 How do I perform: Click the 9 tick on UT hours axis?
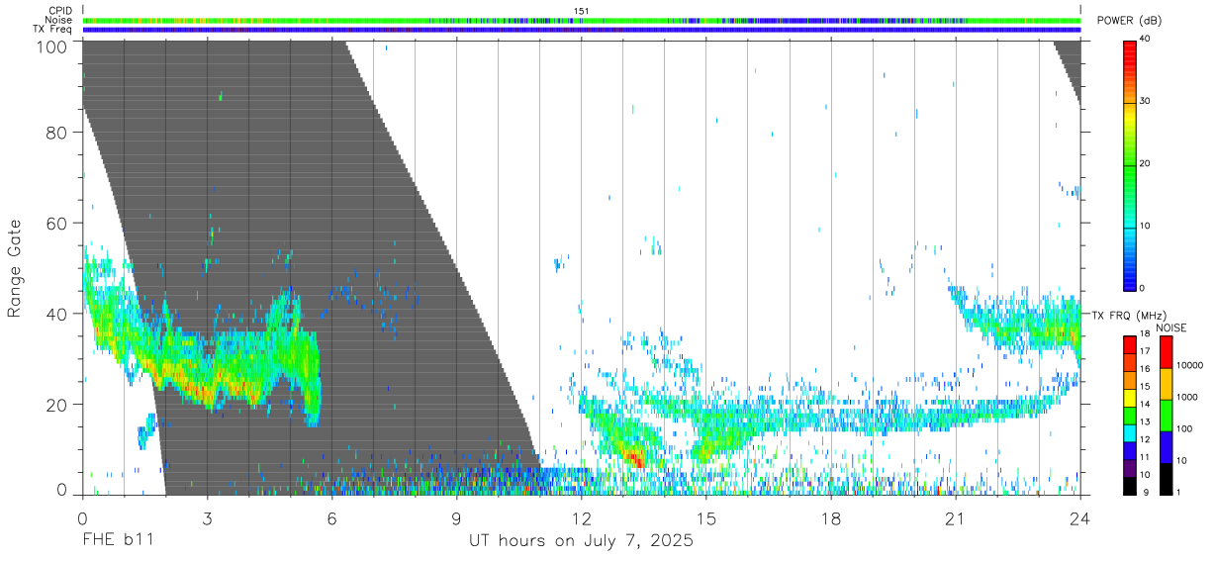coord(457,517)
